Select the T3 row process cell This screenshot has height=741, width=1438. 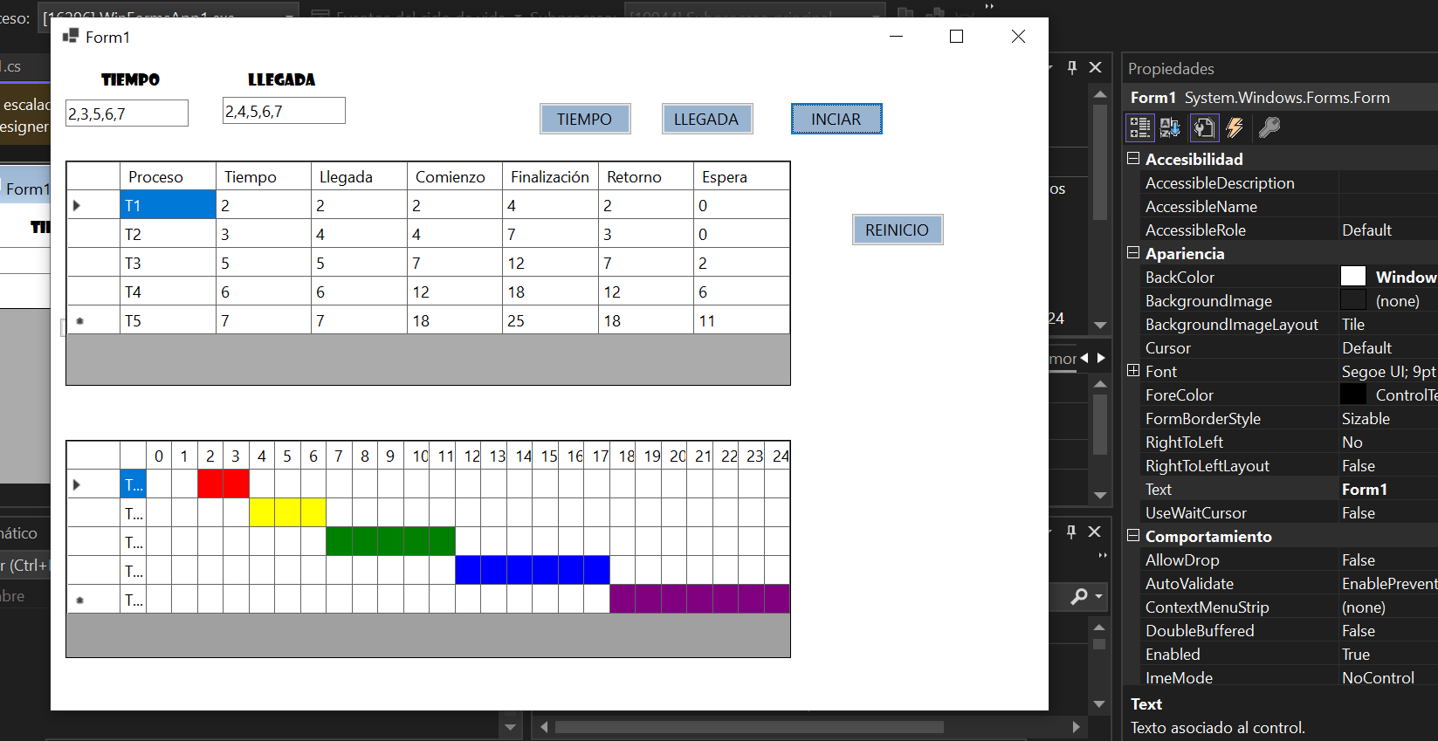pyautogui.click(x=168, y=263)
